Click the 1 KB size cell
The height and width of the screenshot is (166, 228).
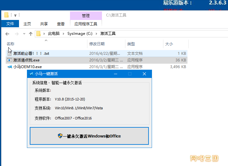pyautogui.click(x=182, y=54)
